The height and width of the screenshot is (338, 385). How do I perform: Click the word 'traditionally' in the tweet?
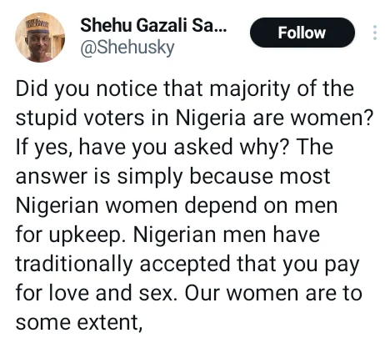74,265
